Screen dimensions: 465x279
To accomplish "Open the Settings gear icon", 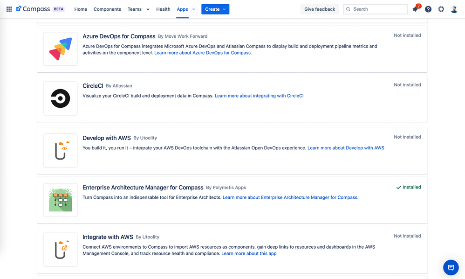I will [441, 9].
